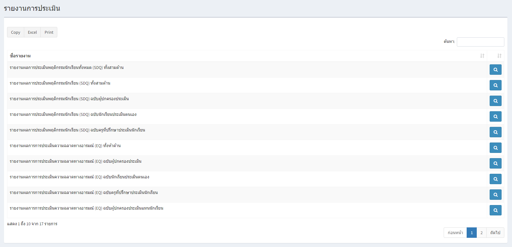Export the table using the Excel button
The height and width of the screenshot is (247, 512).
[32, 32]
